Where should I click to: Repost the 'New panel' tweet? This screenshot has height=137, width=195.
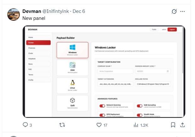pyautogui.click(x=62, y=125)
